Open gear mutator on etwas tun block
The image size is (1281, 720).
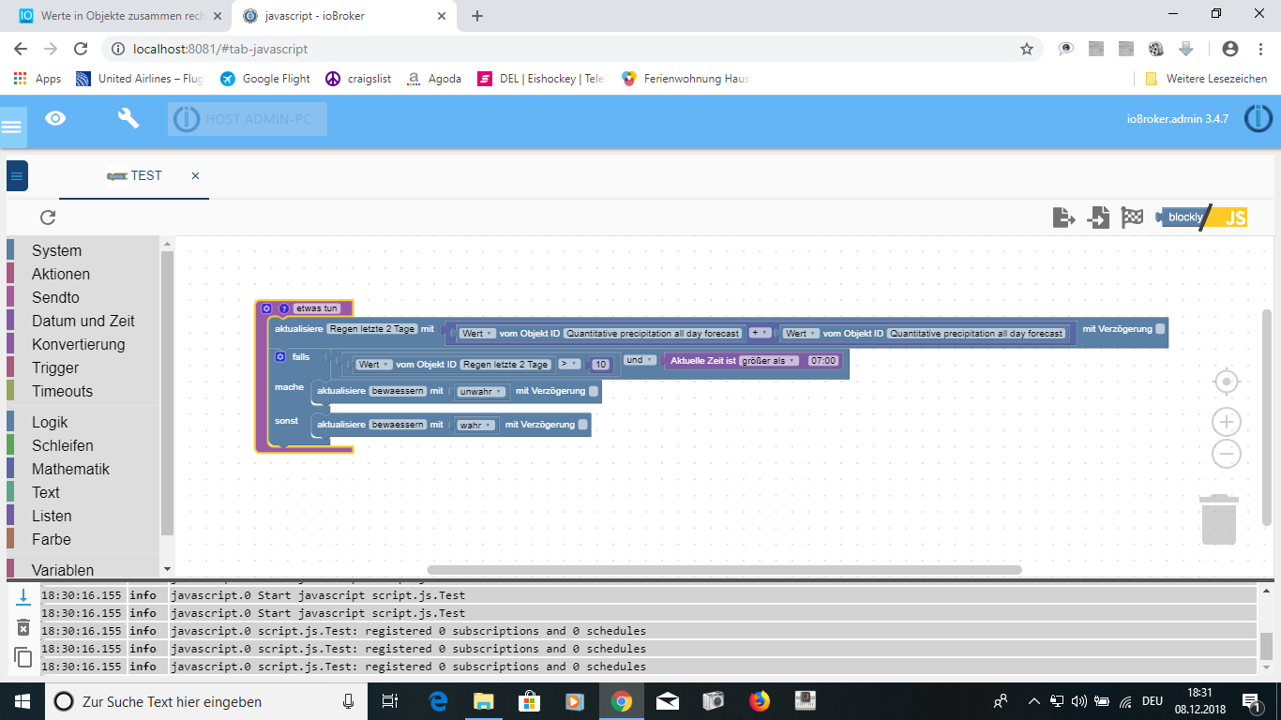point(266,308)
